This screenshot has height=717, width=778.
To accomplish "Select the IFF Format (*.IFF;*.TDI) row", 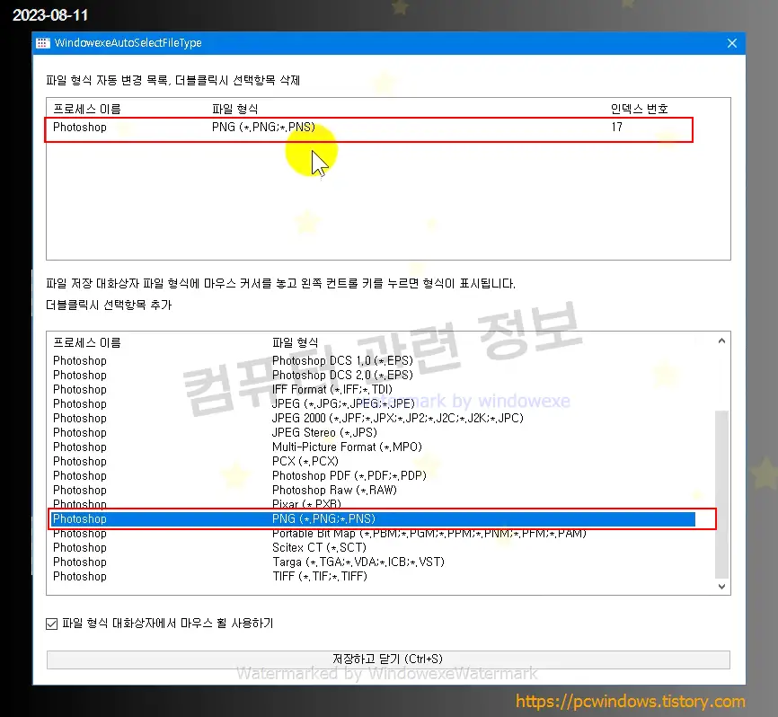I will coord(374,390).
